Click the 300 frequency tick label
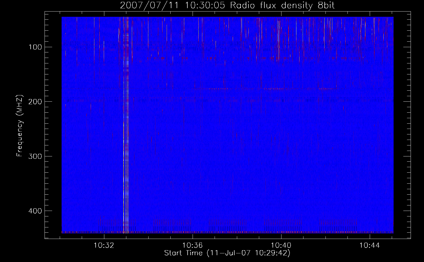424x262 pixels. 35,156
